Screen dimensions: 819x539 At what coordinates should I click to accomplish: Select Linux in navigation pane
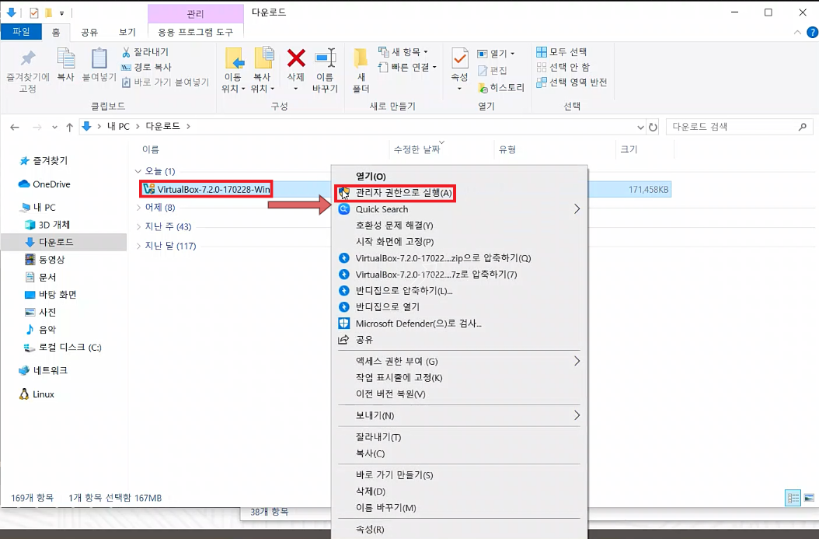44,394
